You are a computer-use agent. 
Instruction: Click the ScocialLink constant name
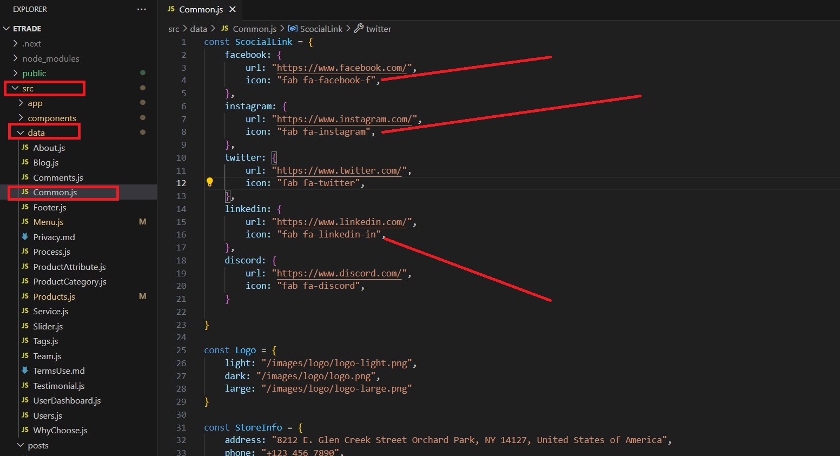[x=263, y=42]
